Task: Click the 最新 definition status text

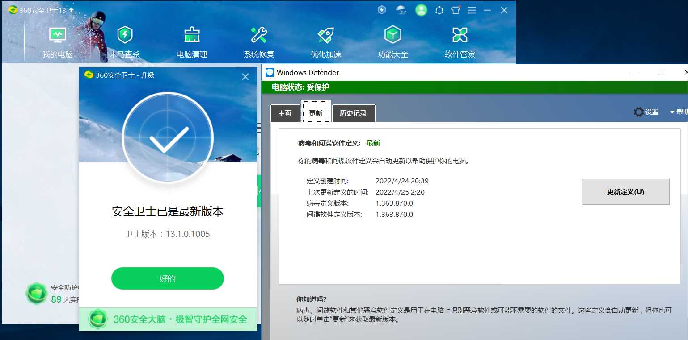Action: pyautogui.click(x=373, y=143)
